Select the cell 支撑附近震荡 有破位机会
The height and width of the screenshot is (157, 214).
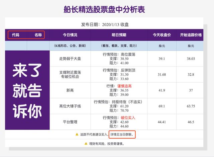(x=70, y=74)
